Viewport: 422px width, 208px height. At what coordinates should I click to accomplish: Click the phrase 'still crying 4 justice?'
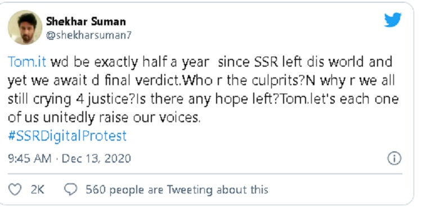(72, 99)
